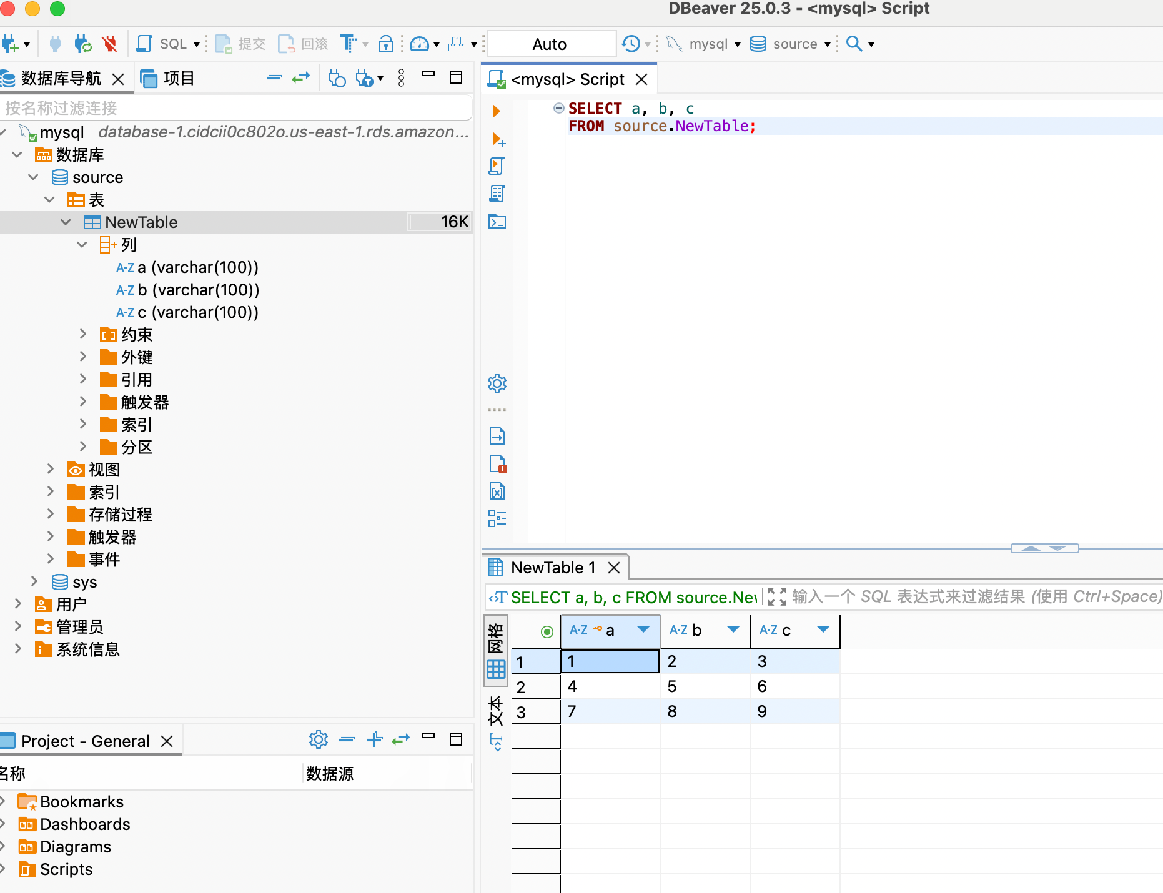The height and width of the screenshot is (893, 1163).
Task: Switch to the <mysql> Script editor tab
Action: click(x=567, y=79)
